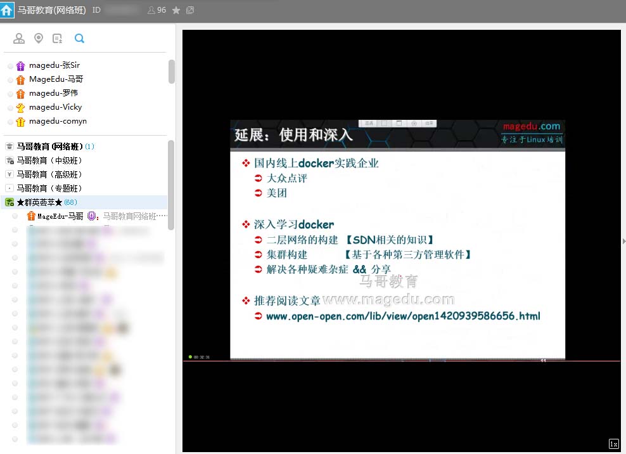Click the radio dot beside magedu-罗伟
The height and width of the screenshot is (454, 626).
(x=10, y=94)
